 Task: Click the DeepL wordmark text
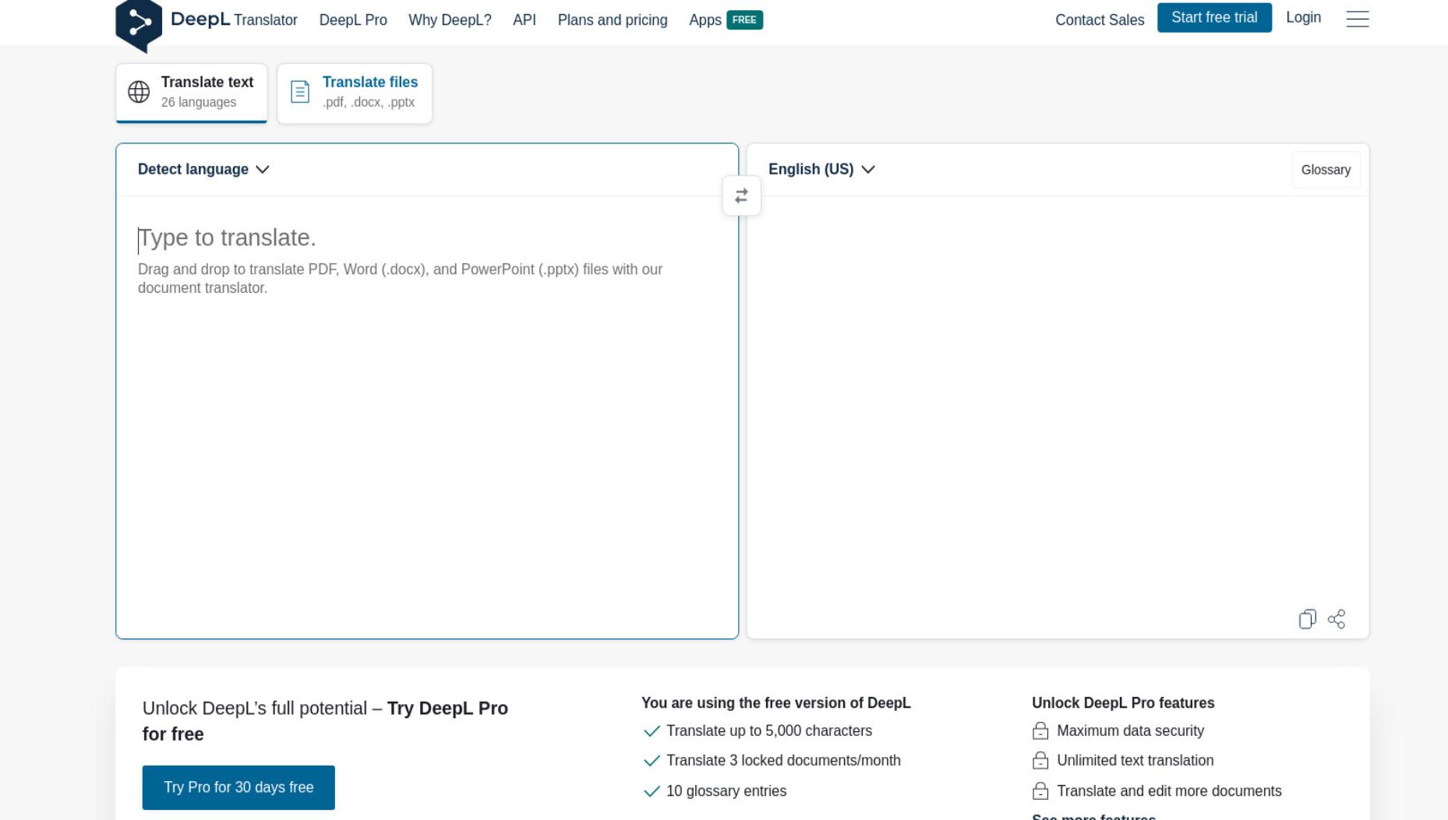pyautogui.click(x=200, y=19)
